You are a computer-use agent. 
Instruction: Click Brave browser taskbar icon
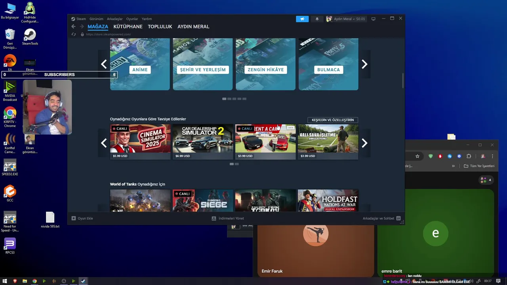[15, 281]
